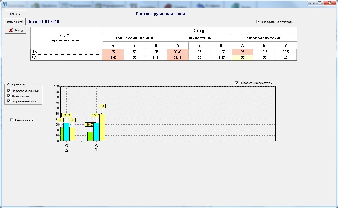Click the table cell showing 41.67
Image resolution: width=338 pixels, height=208 pixels.
[x=221, y=52]
